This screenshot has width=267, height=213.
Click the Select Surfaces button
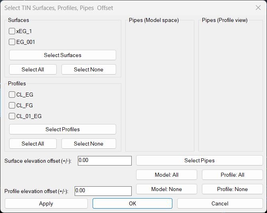63,55
